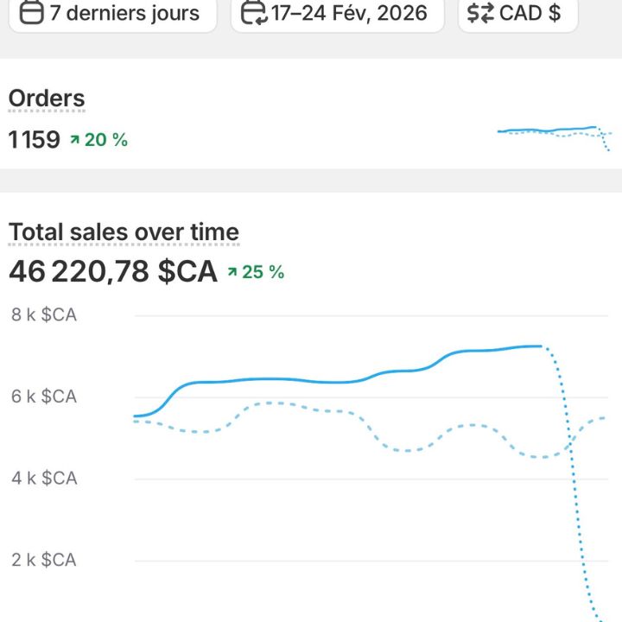Click the "2 k $CA" axis label
Image resolution: width=622 pixels, height=622 pixels.
click(x=44, y=560)
